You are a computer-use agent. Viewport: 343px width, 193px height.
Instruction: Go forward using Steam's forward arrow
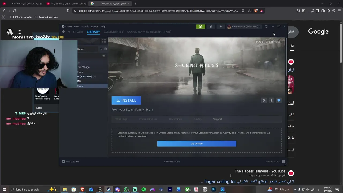[69, 32]
